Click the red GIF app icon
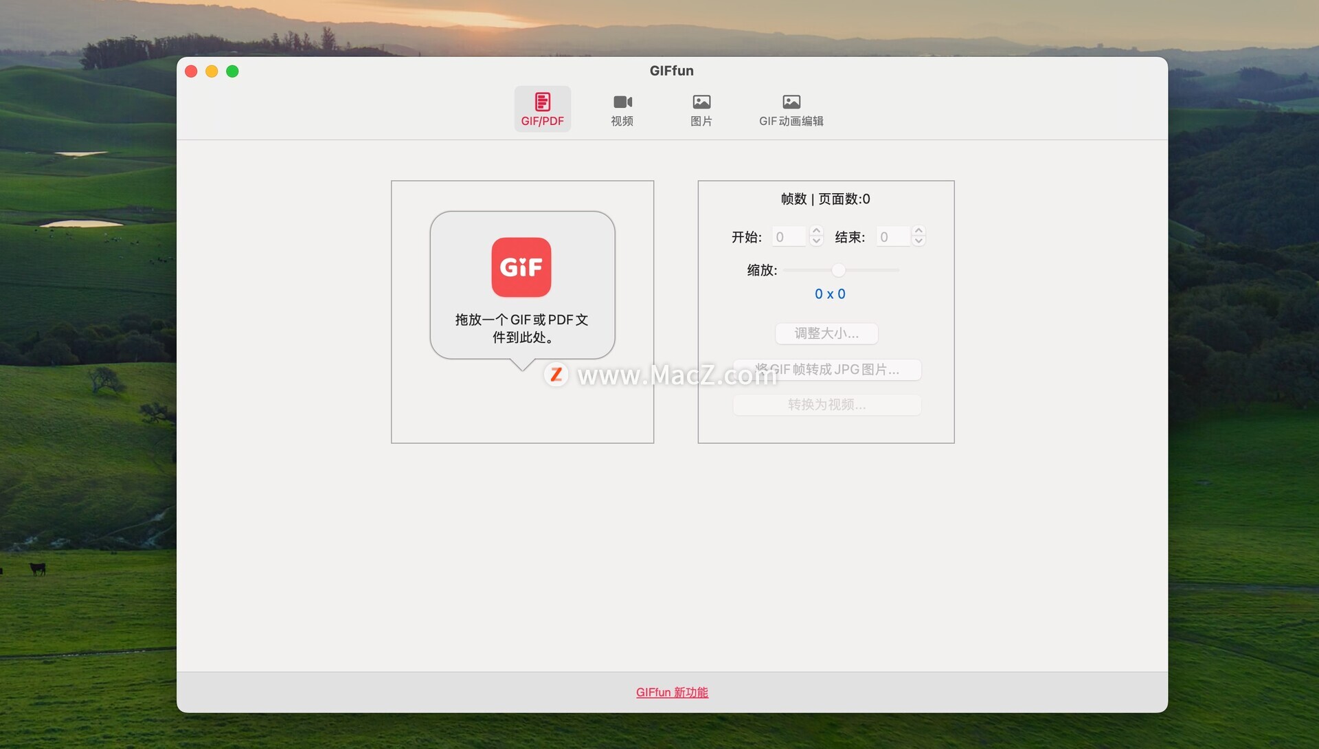 point(521,267)
